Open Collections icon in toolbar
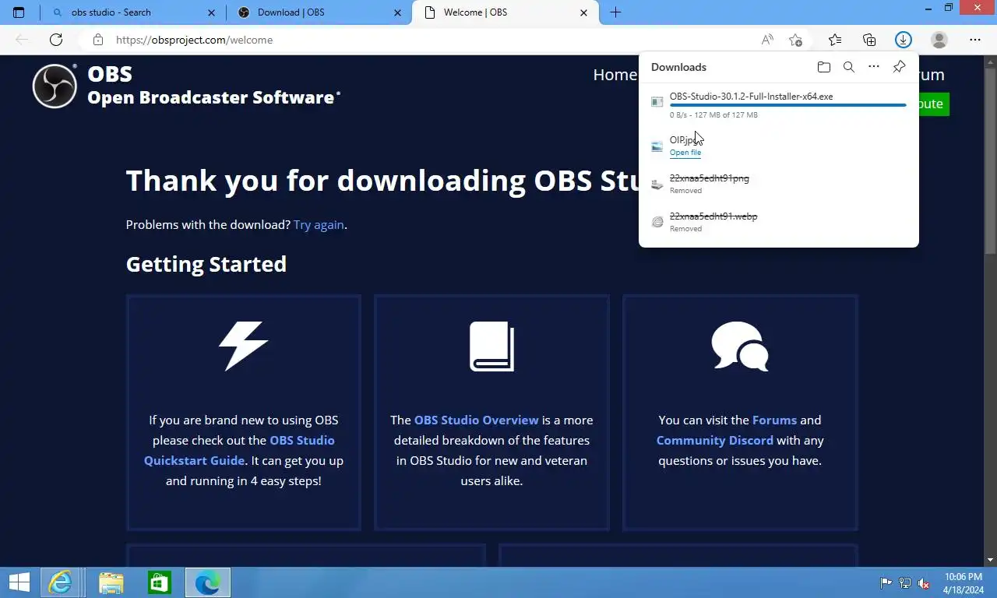This screenshot has height=598, width=997. click(x=869, y=40)
